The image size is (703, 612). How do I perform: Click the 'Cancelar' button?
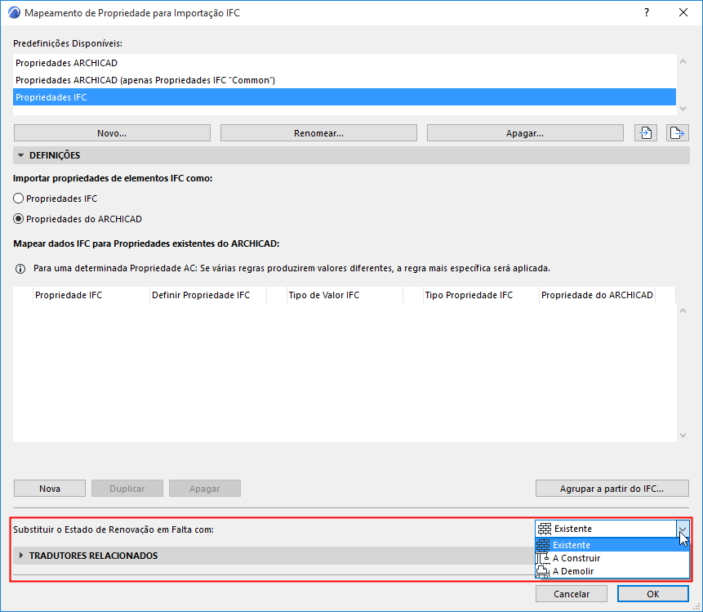(572, 593)
